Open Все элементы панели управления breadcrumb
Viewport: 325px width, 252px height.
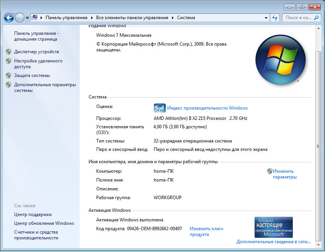(132, 18)
